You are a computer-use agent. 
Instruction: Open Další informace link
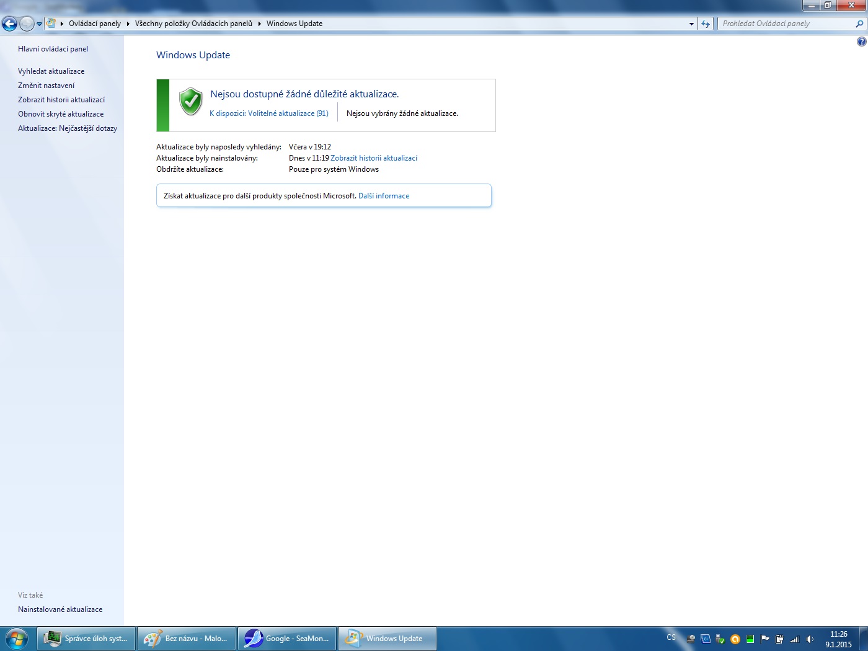384,196
